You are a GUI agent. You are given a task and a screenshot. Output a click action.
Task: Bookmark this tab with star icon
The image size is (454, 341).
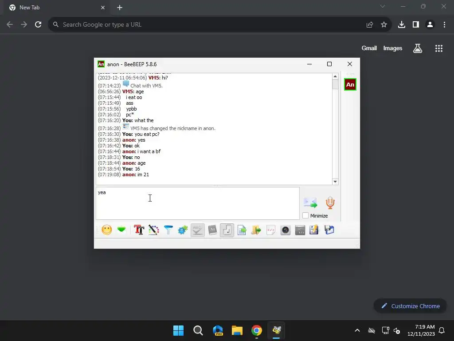[384, 25]
